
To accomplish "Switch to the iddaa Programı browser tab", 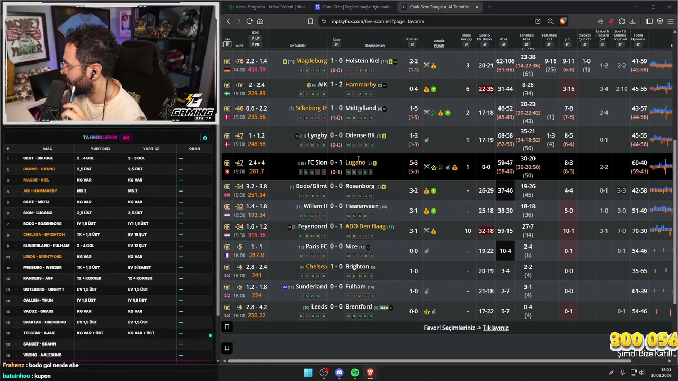I will [266, 7].
